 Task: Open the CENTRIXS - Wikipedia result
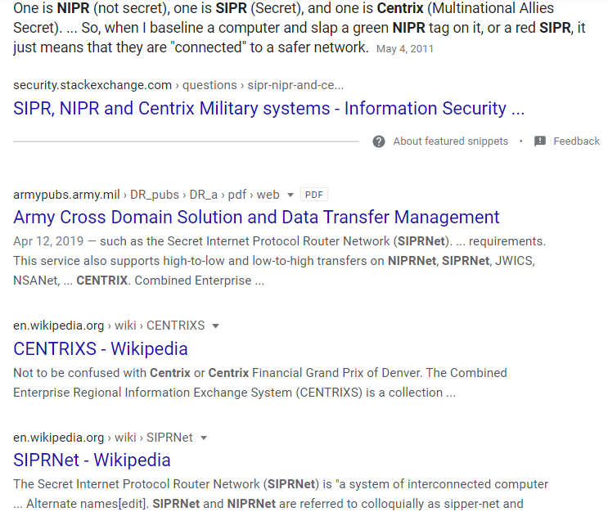pos(101,348)
